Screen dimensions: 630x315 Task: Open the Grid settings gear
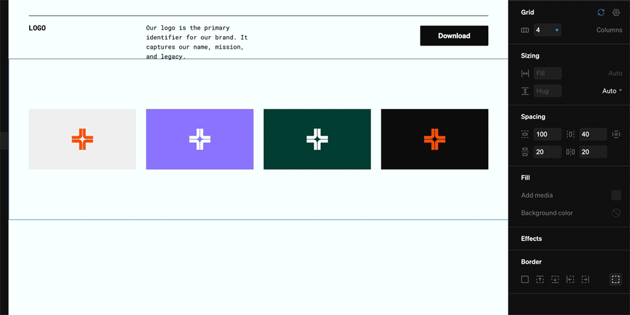click(x=616, y=12)
